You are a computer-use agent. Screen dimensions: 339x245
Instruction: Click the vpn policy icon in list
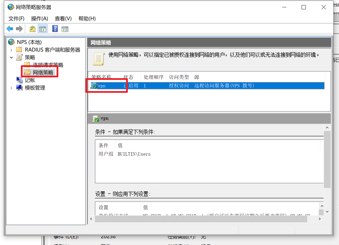94,86
